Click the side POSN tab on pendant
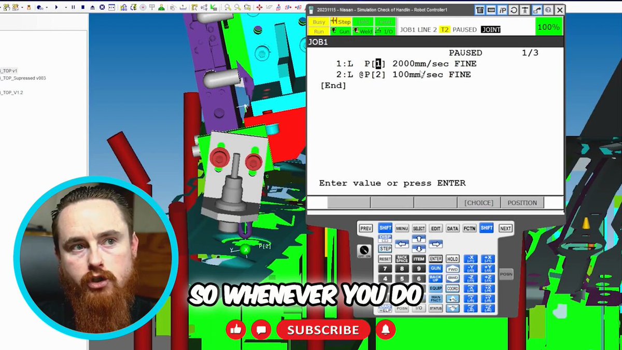Screen dimensions: 622x350 506,274
